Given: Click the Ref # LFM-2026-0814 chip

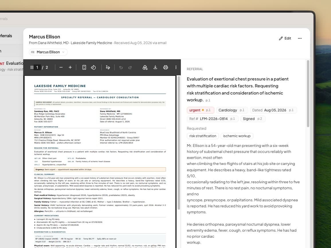Looking at the screenshot, I should coord(212,119).
